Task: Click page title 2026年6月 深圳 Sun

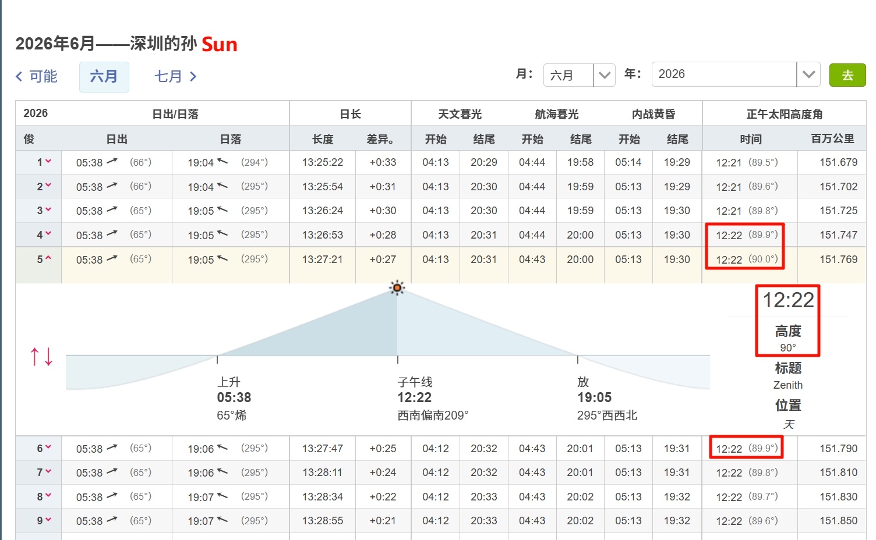Action: click(x=126, y=44)
